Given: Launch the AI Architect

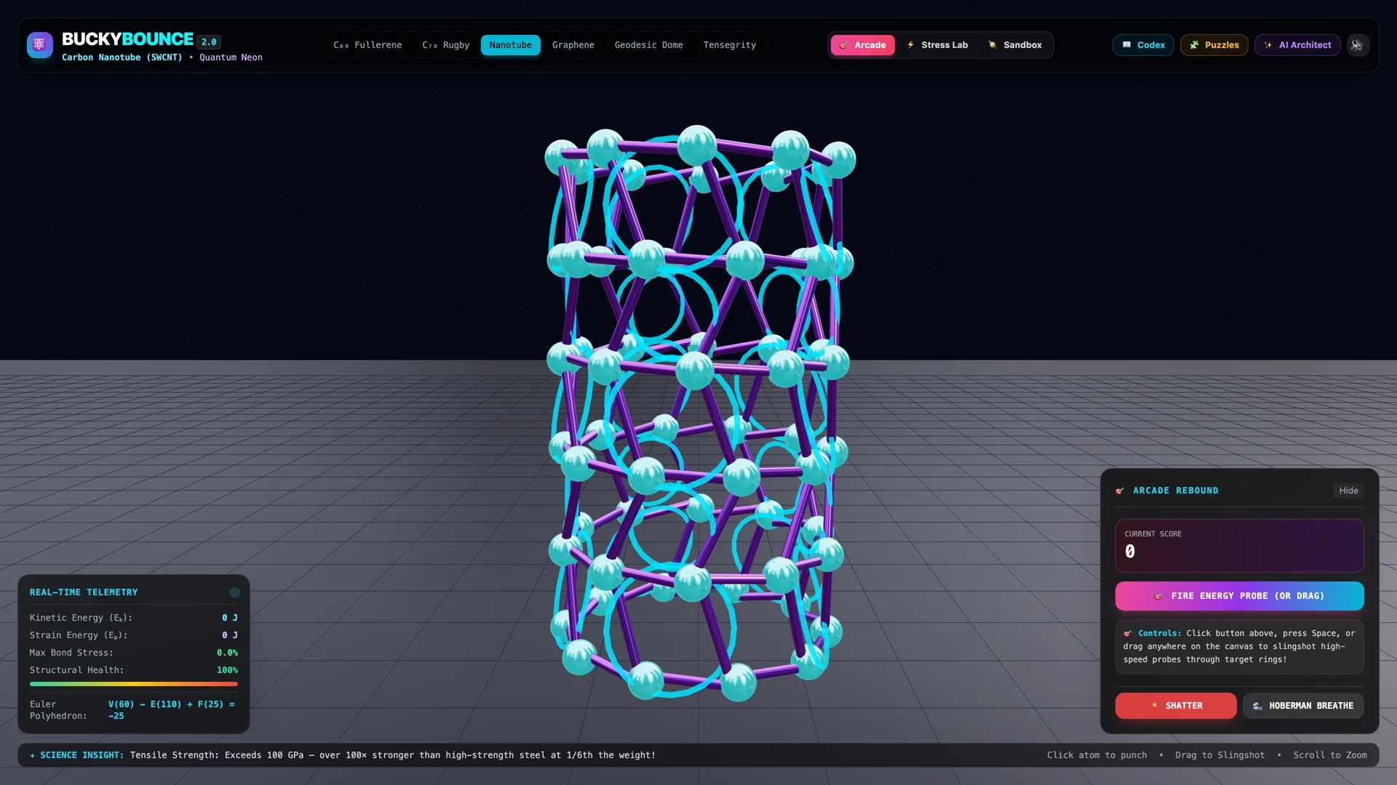Looking at the screenshot, I should pos(1297,45).
